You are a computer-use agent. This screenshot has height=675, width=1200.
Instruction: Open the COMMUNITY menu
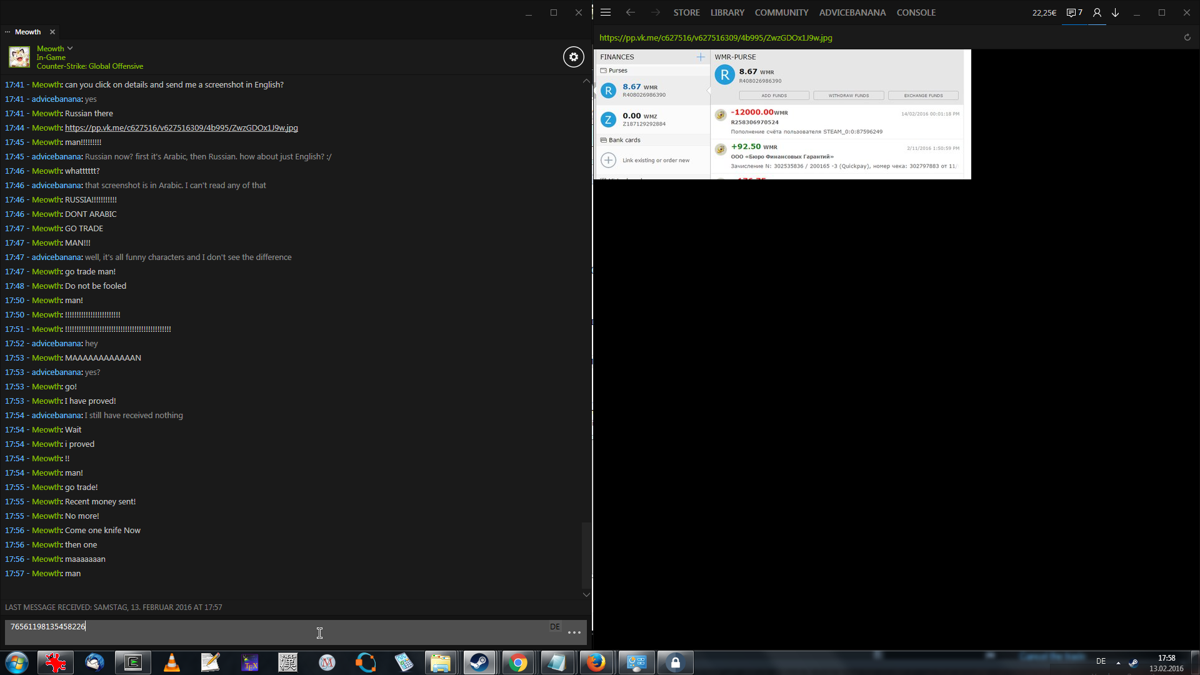click(781, 12)
